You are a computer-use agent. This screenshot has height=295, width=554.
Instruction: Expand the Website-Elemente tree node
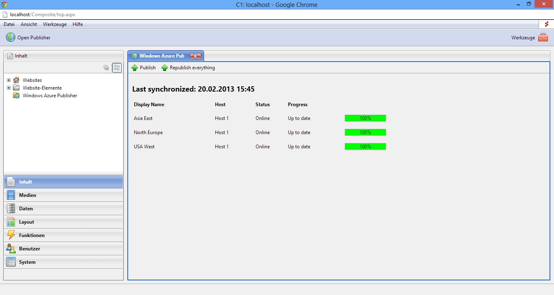pos(9,88)
